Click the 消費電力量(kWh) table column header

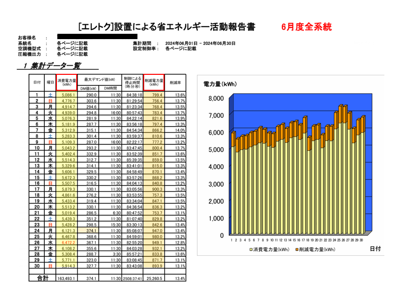(x=67, y=82)
